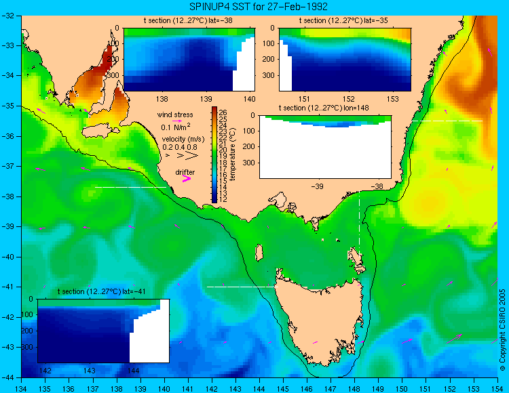Click Kangaroo Island south of the gulfs
Screen dimensions: 509x393
point(100,131)
